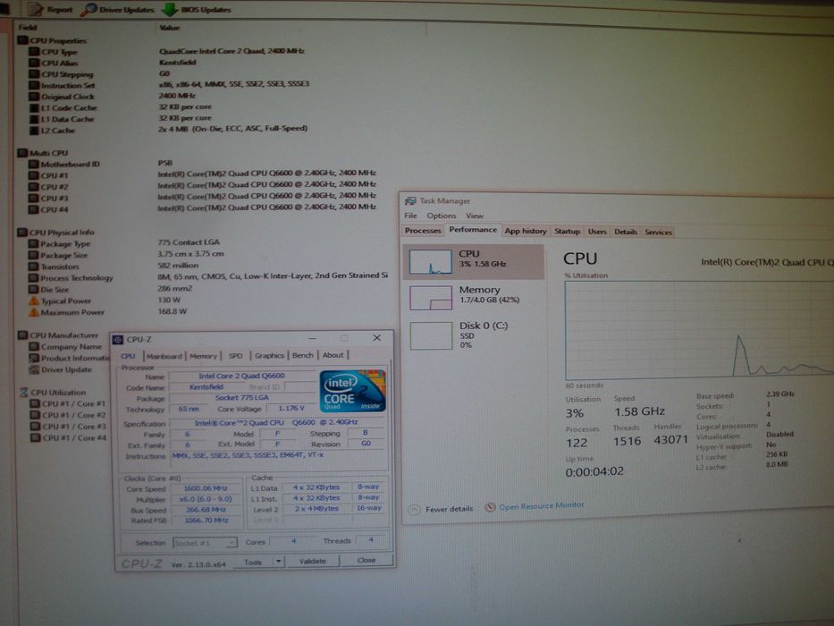Screen dimensions: 834x626
Task: Click the 775 Contact LGA value
Action: click(189, 242)
